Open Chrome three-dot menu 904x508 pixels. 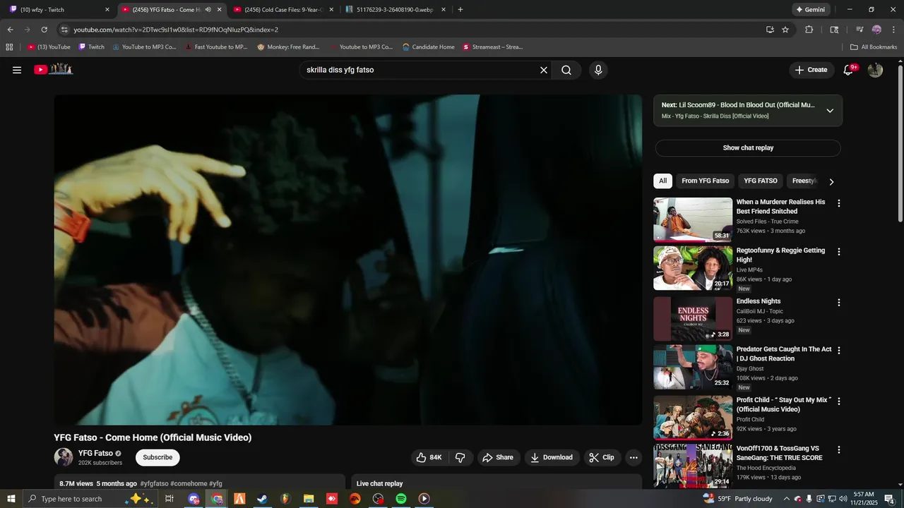[893, 30]
